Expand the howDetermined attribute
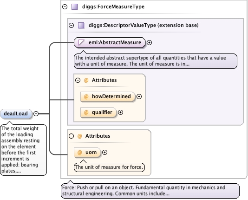This screenshot has height=200, width=248. pos(139,96)
